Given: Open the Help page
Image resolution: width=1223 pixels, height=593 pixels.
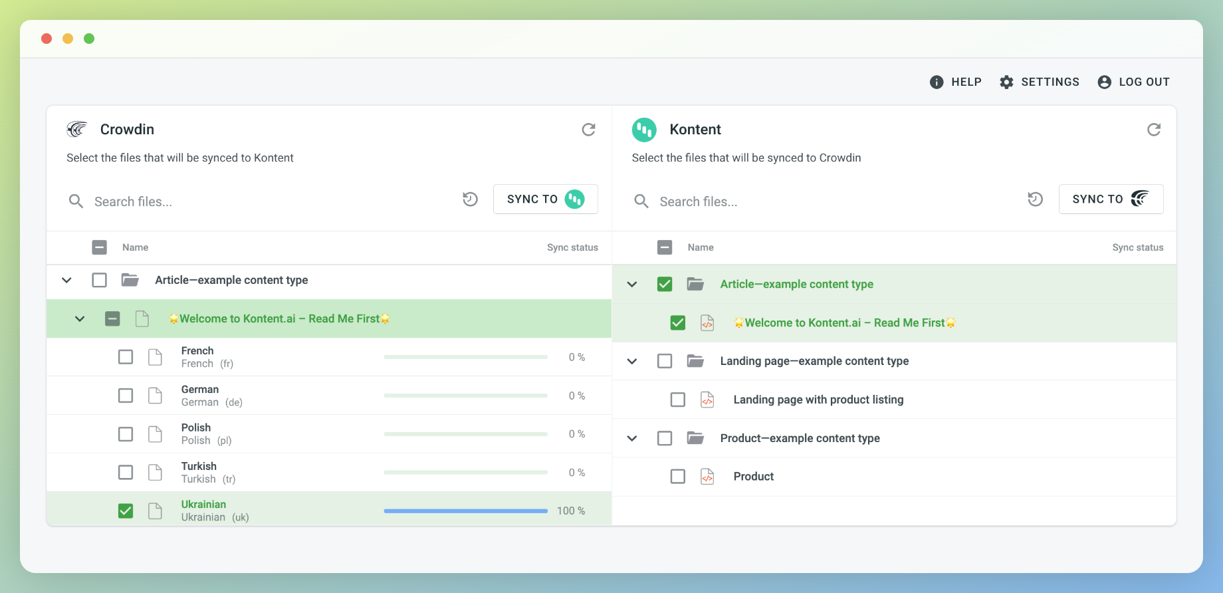Looking at the screenshot, I should point(956,82).
